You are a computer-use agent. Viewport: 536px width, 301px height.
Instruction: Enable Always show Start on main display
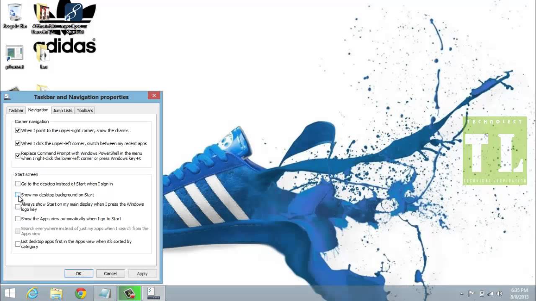(18, 207)
